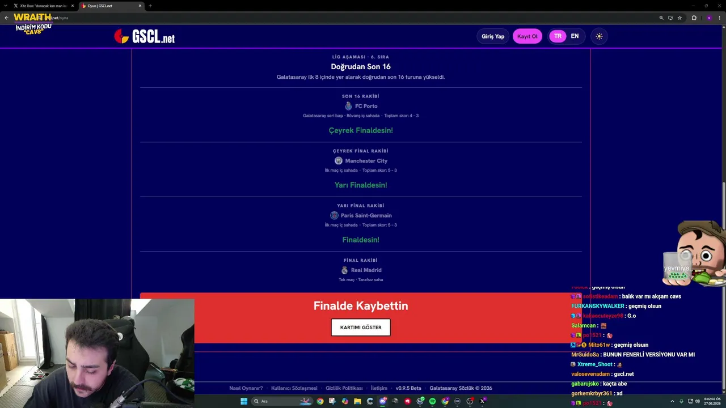The height and width of the screenshot is (408, 726).
Task: Open the Chrome three-dot menu
Action: click(x=720, y=18)
